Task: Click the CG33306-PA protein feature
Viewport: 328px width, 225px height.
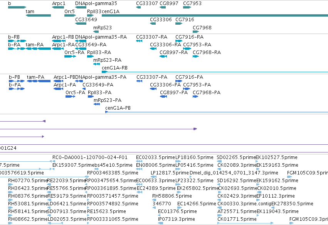Action: point(153,89)
